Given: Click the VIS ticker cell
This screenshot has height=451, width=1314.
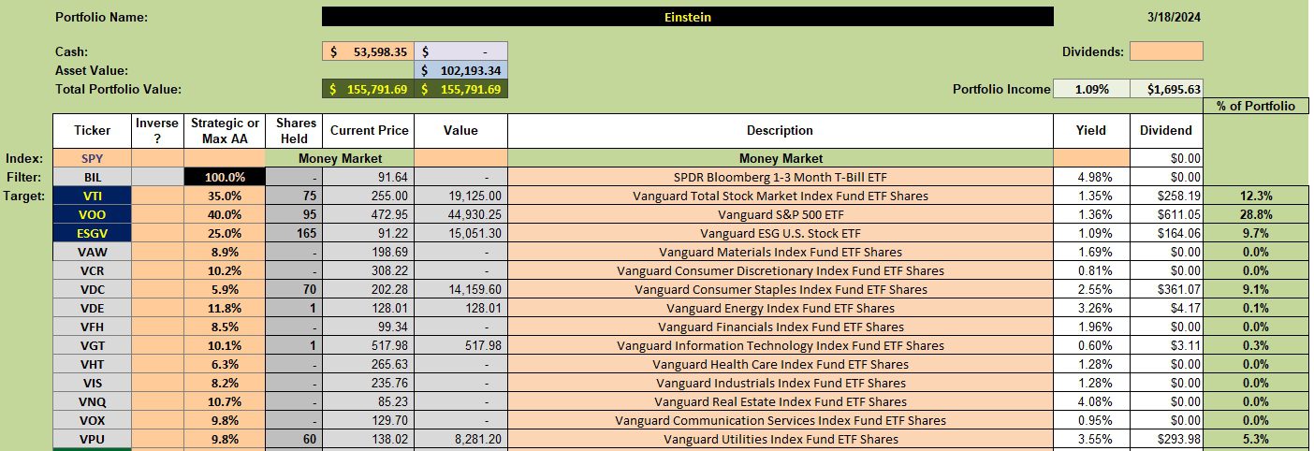Looking at the screenshot, I should 92,384.
